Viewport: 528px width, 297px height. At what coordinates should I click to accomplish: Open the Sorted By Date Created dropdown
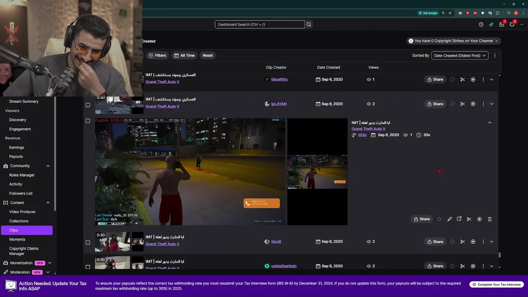click(460, 55)
